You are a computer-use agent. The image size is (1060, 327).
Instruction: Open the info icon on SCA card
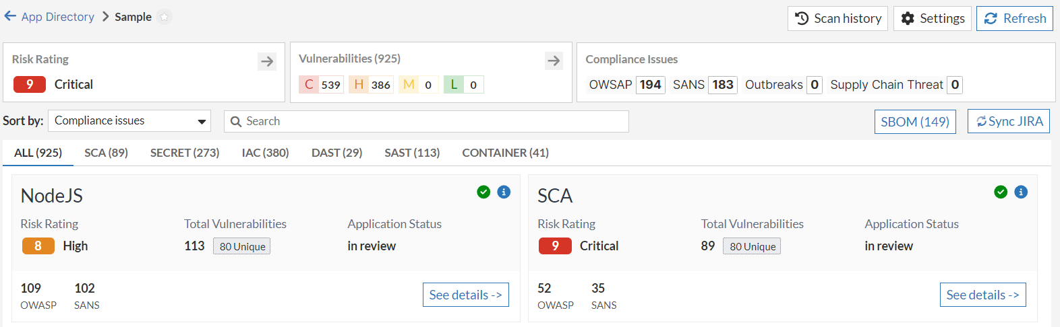click(1021, 192)
